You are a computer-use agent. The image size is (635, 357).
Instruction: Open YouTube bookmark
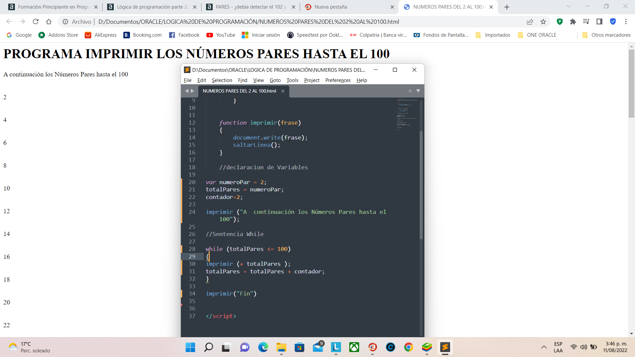pyautogui.click(x=221, y=35)
